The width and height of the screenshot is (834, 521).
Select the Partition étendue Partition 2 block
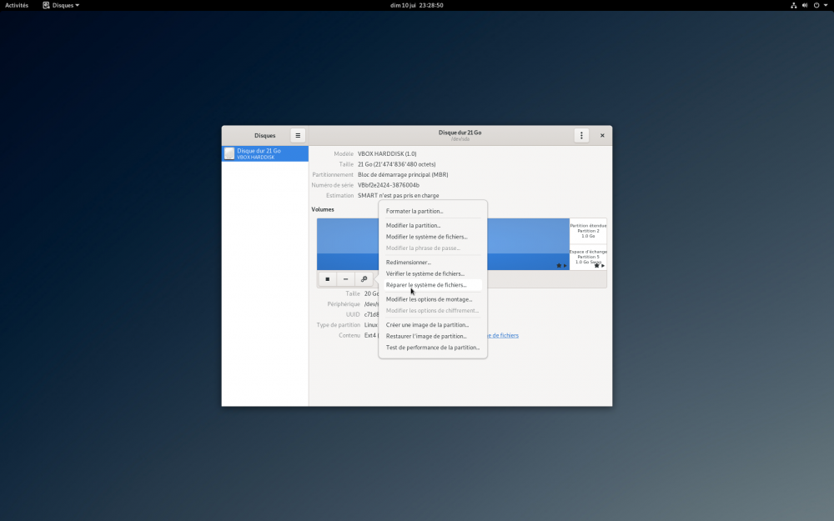point(588,231)
